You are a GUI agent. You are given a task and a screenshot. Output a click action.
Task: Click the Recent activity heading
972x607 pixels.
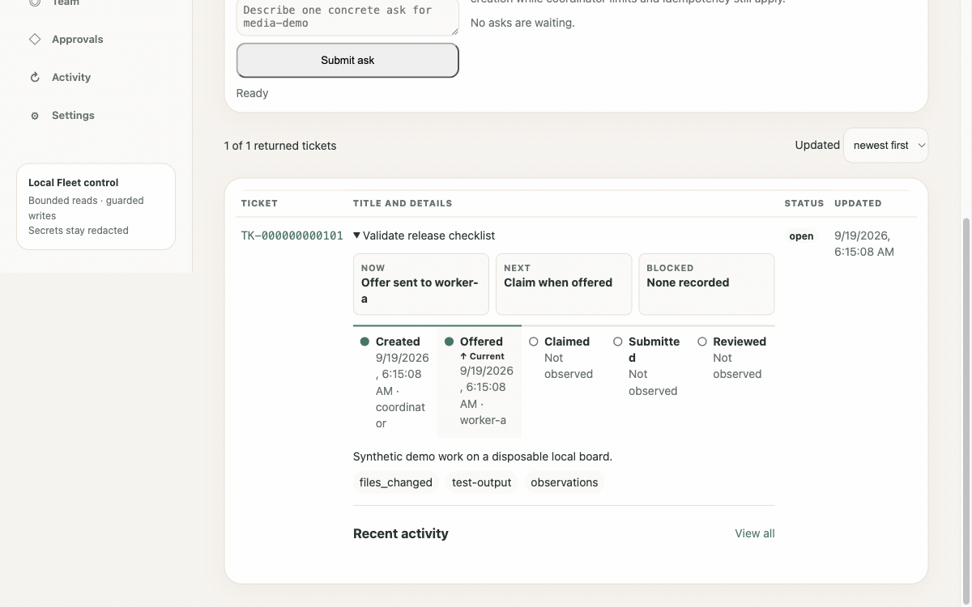[x=401, y=533]
